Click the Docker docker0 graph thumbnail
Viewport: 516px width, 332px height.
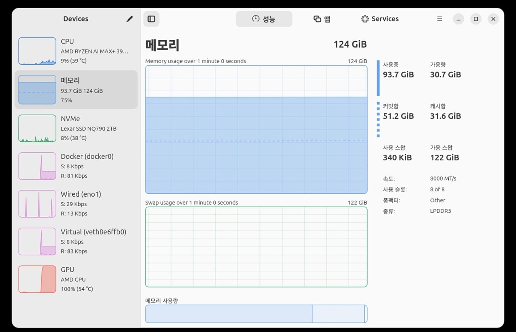coord(37,166)
